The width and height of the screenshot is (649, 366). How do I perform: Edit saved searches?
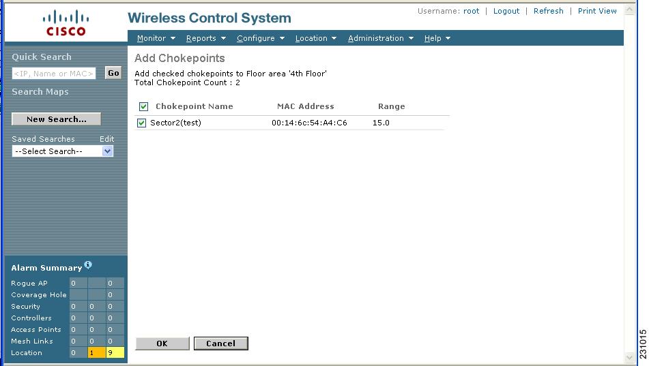(x=106, y=139)
